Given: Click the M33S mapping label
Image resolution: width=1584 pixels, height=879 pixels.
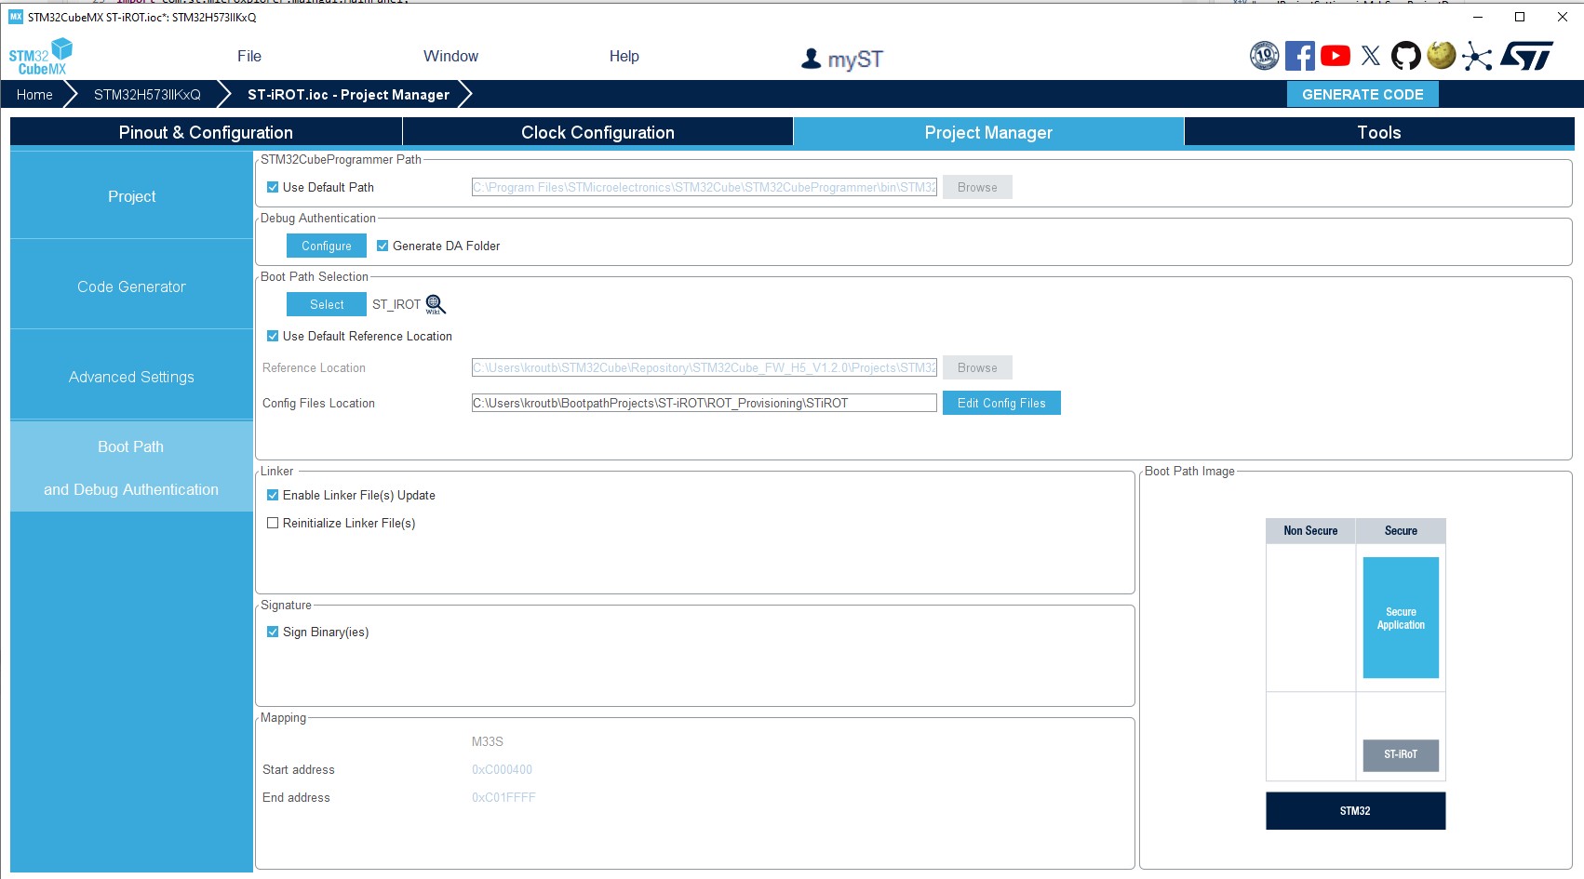Looking at the screenshot, I should point(487,741).
